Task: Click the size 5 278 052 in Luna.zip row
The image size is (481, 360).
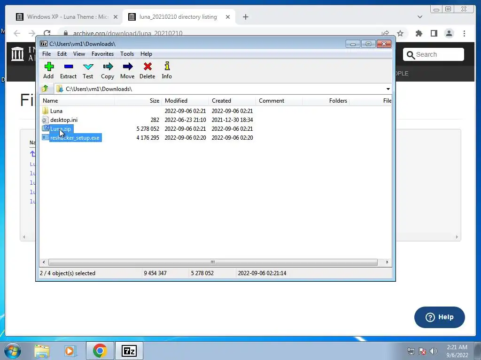Action: (148, 129)
